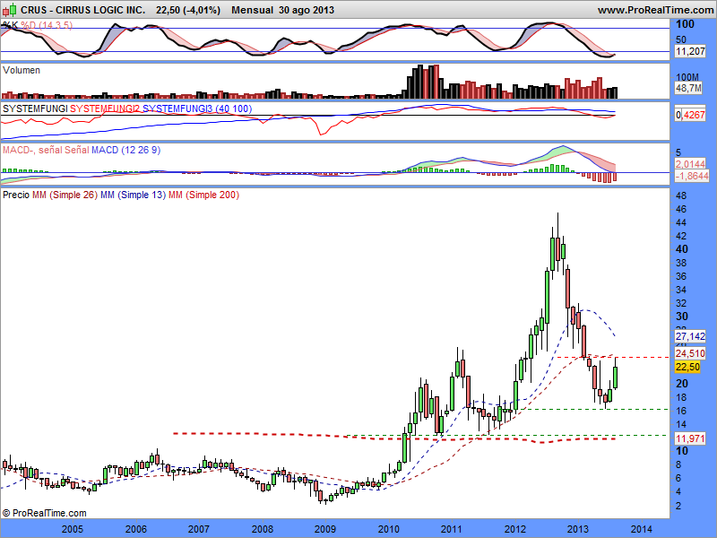Image resolution: width=717 pixels, height=538 pixels.
Task: Click the price change '22,50 (-4,01%)' text
Action: click(x=188, y=10)
